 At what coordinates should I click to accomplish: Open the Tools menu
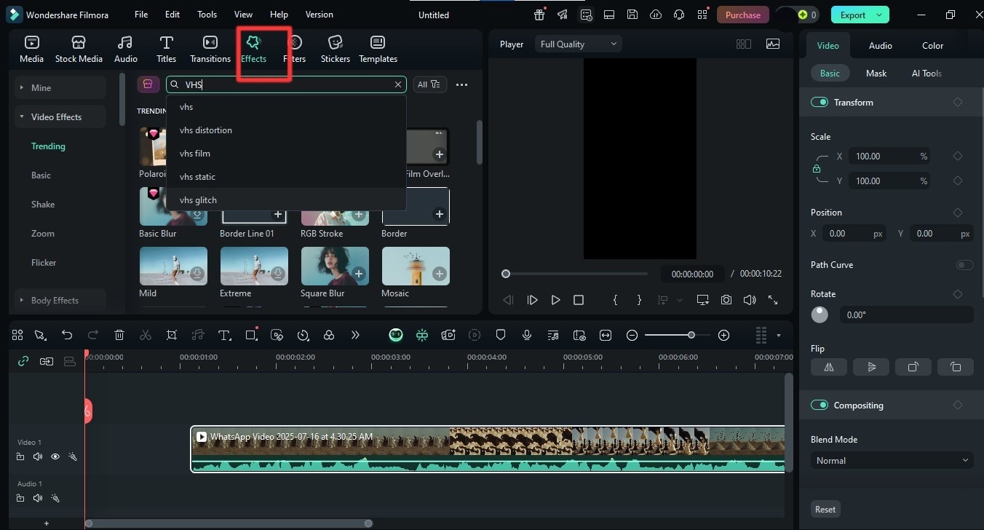pos(207,15)
